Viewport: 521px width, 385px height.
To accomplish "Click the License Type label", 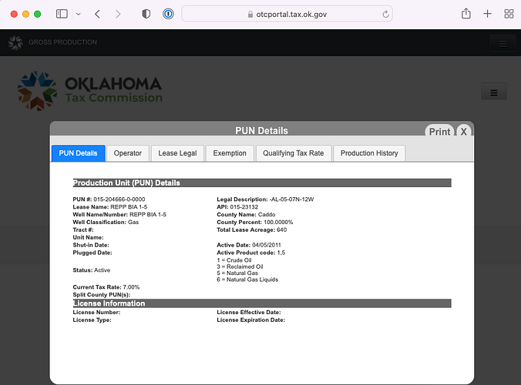I will pos(92,320).
